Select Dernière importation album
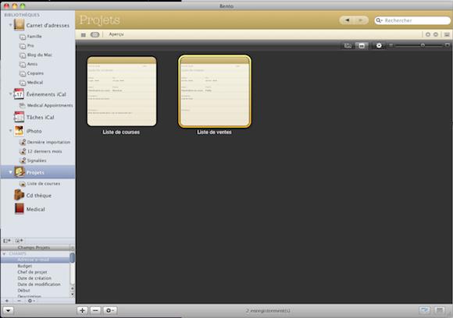The height and width of the screenshot is (318, 453). pos(45,142)
